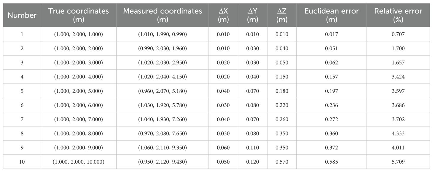Screen dimensions: 433x172
Task: Click the ΔZ value 0.570
Action: coord(282,162)
